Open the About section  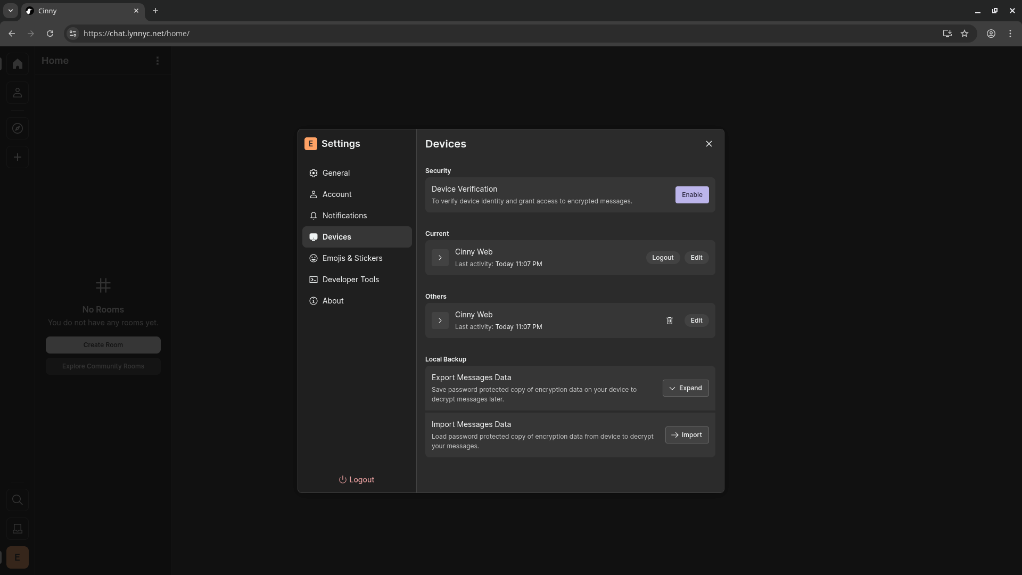pyautogui.click(x=357, y=301)
